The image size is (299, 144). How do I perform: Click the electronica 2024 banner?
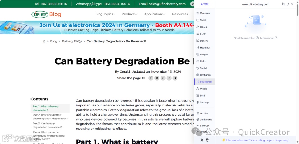pos(97,28)
